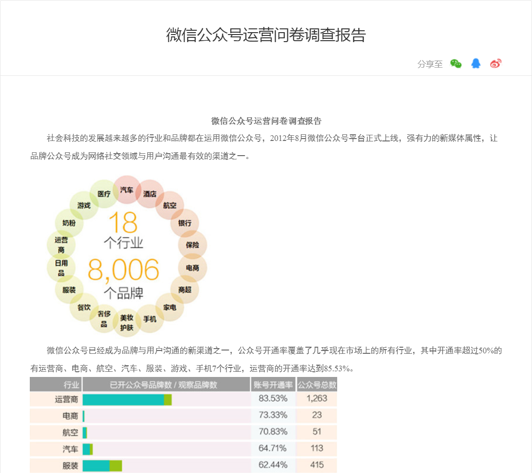Click the 服装 row label in table

coord(70,465)
